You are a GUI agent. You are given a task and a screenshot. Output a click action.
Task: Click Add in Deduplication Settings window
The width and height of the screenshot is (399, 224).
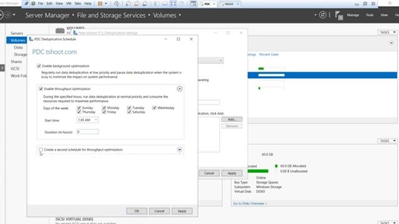click(232, 119)
